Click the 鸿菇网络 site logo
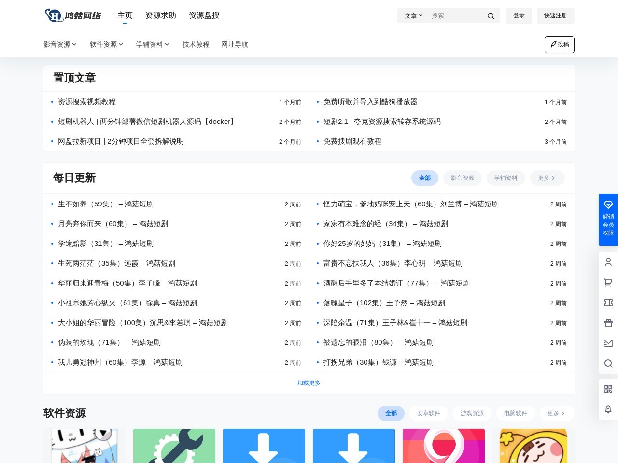Screen dimensions: 618x463 coord(73,15)
